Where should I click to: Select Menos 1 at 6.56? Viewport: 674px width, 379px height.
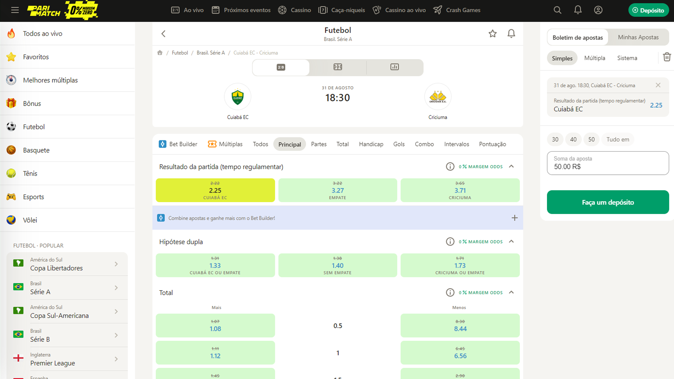[460, 353]
